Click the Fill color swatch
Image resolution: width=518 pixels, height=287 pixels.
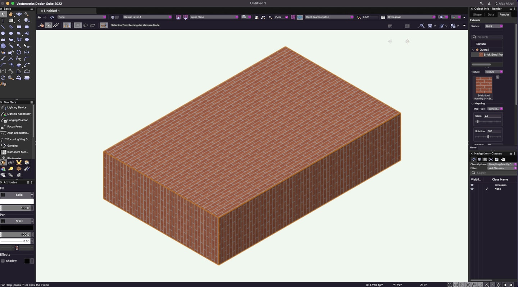pos(17,202)
